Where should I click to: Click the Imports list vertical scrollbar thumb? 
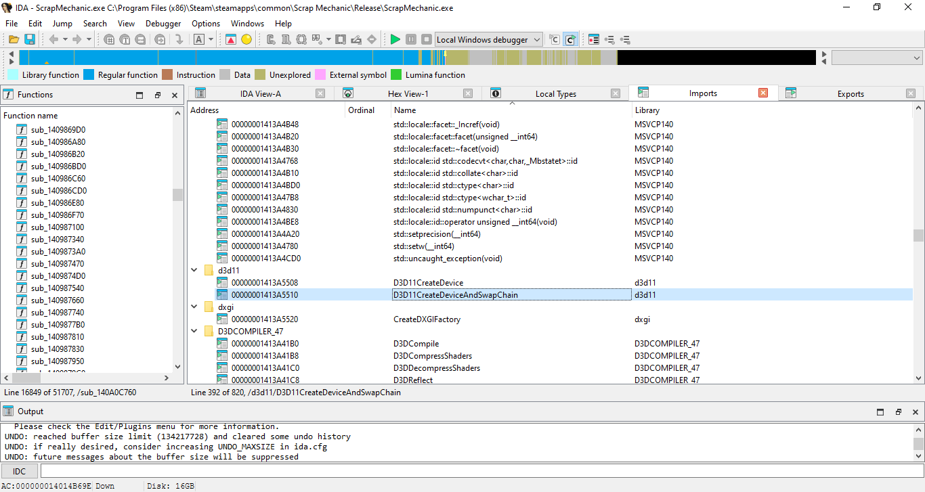coord(918,236)
